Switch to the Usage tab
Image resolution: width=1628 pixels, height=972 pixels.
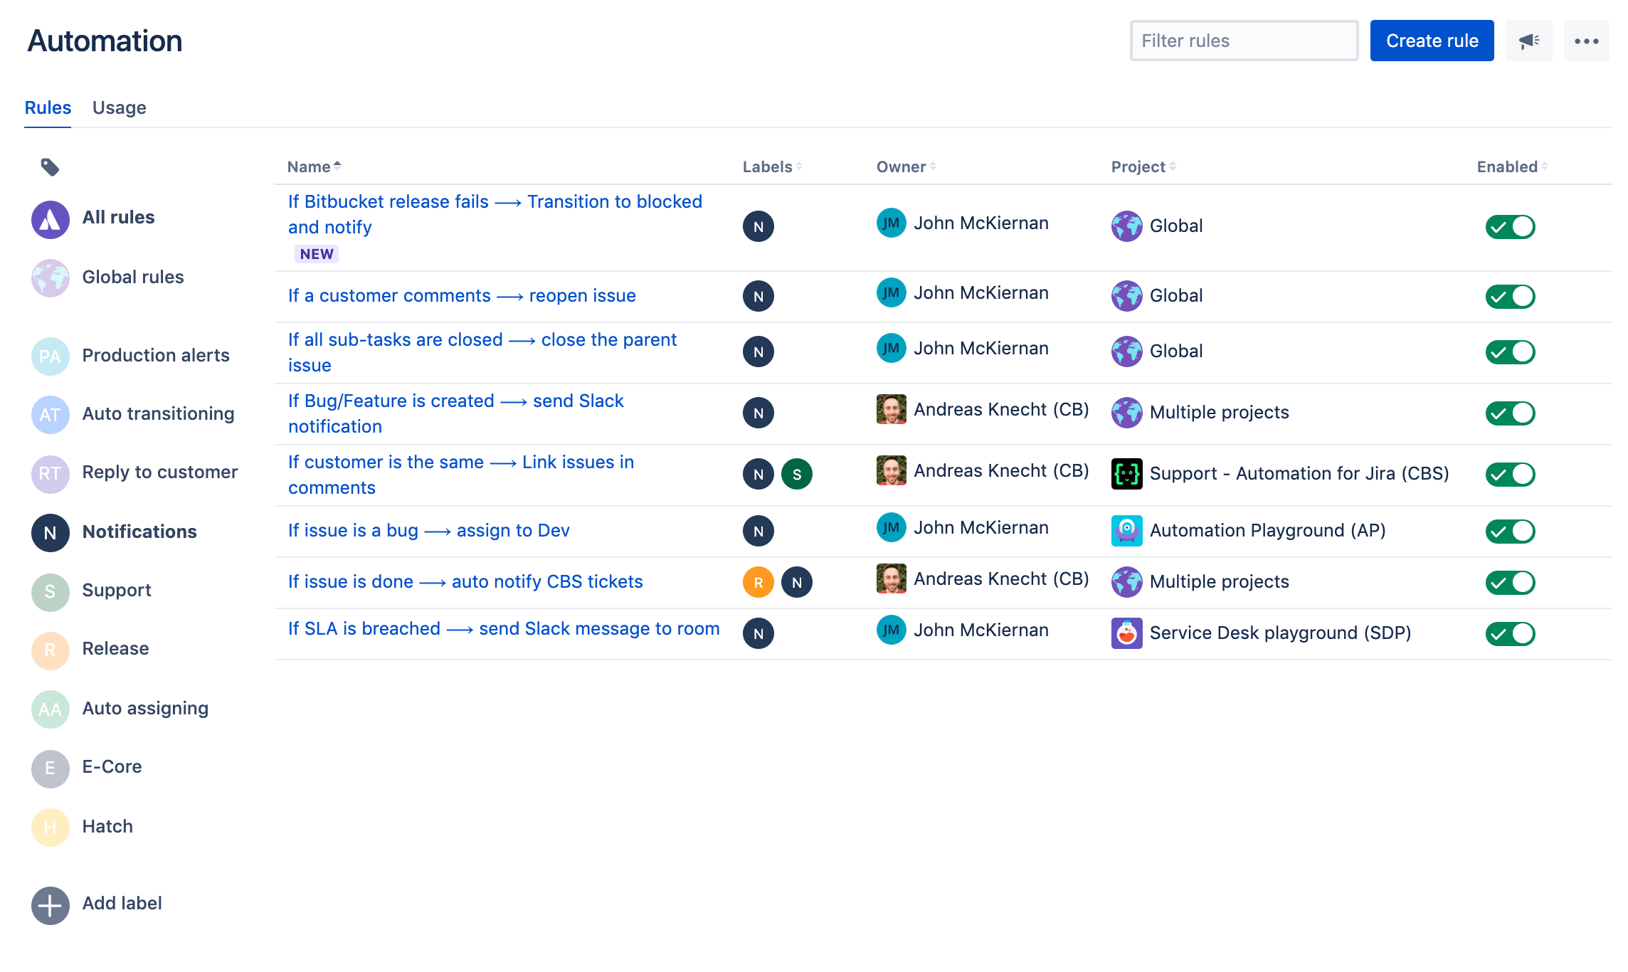click(119, 108)
